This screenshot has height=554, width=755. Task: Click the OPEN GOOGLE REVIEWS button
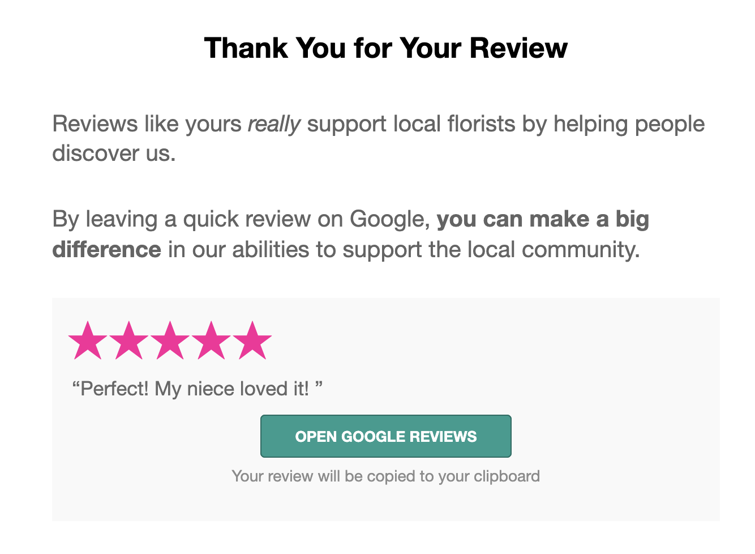[385, 436]
